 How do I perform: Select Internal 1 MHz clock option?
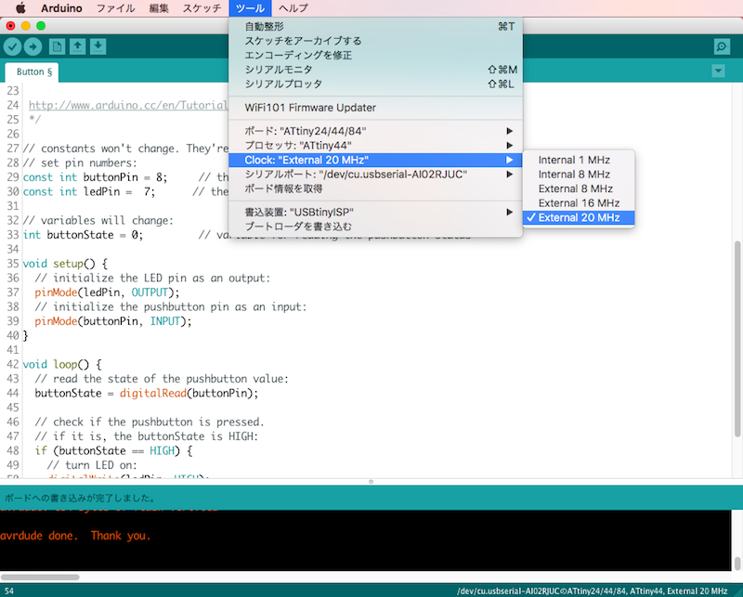click(579, 160)
